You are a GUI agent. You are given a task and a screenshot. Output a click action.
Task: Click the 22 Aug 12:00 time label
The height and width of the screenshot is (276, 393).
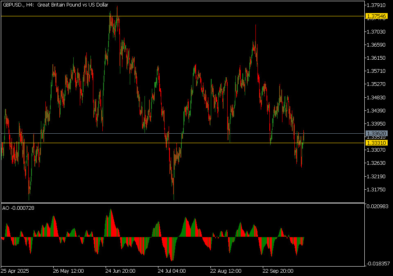pyautogui.click(x=226, y=271)
